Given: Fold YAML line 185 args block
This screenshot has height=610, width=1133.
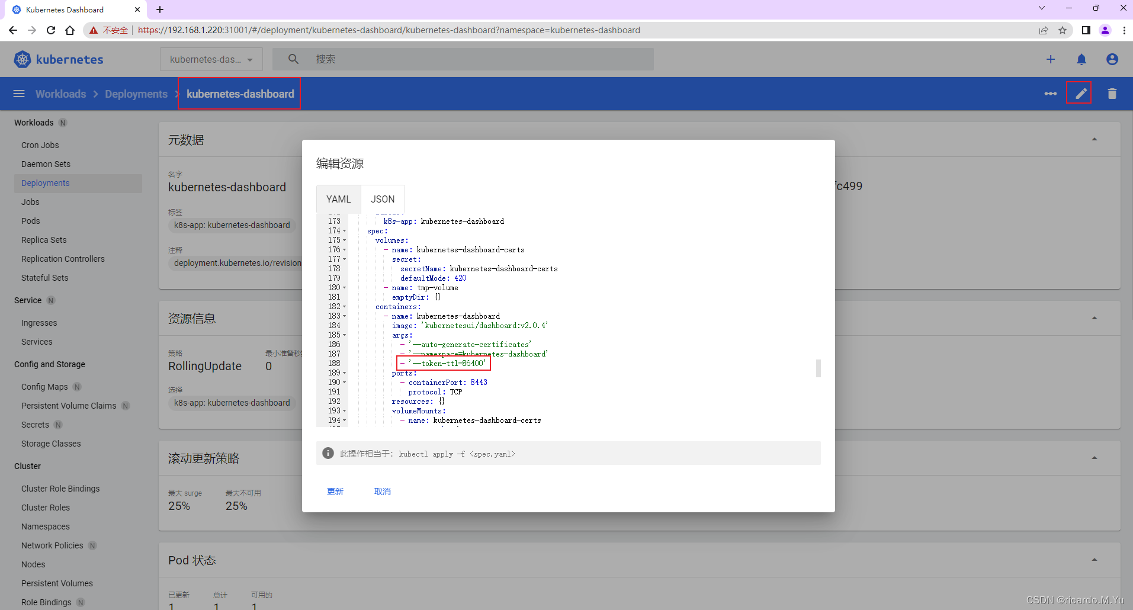Looking at the screenshot, I should point(345,335).
